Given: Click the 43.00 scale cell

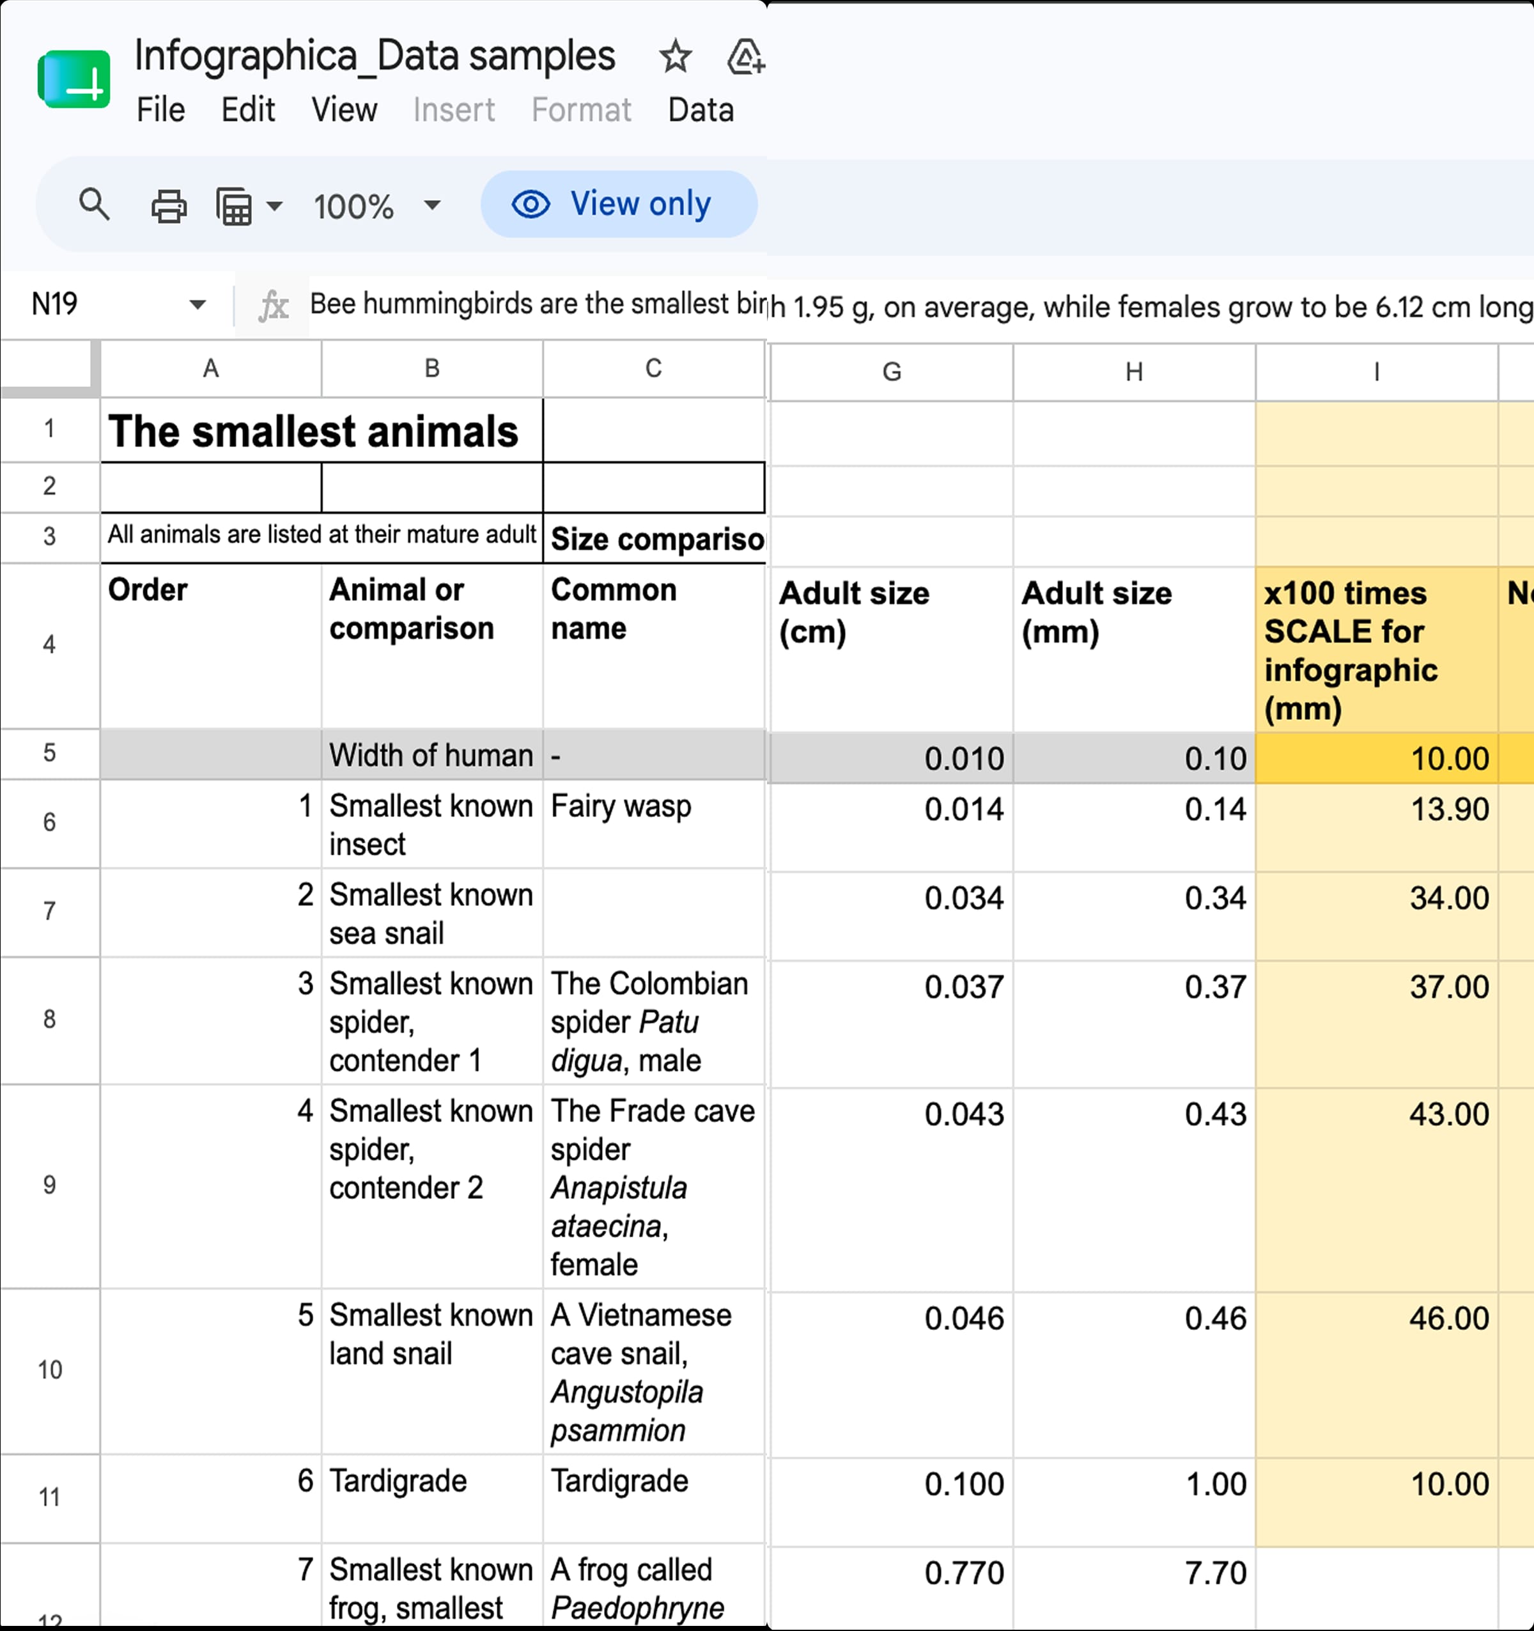Looking at the screenshot, I should pos(1377,1190).
